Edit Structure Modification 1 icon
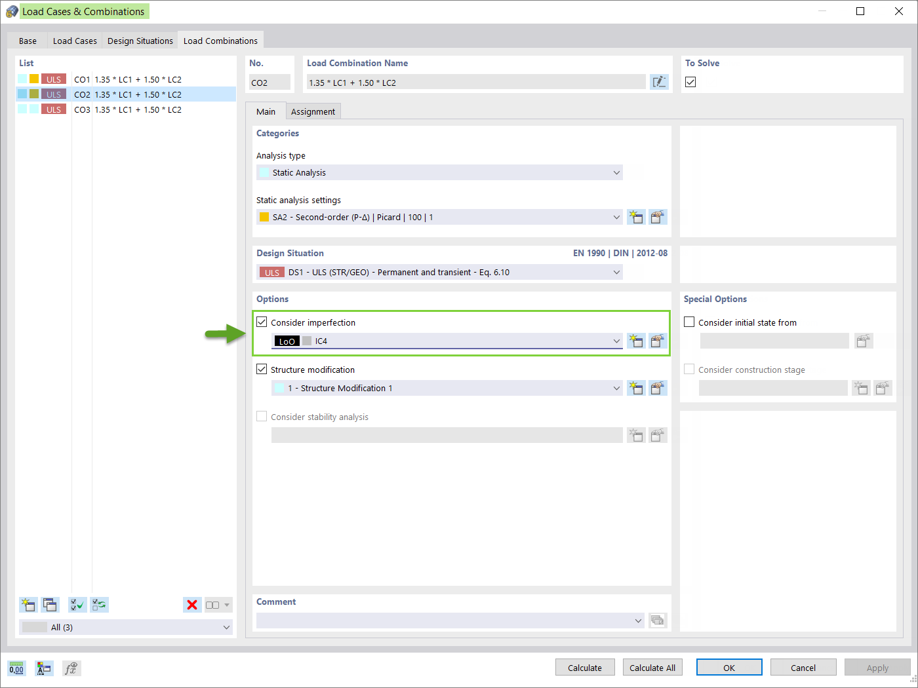Viewport: 918px width, 688px height. [658, 388]
